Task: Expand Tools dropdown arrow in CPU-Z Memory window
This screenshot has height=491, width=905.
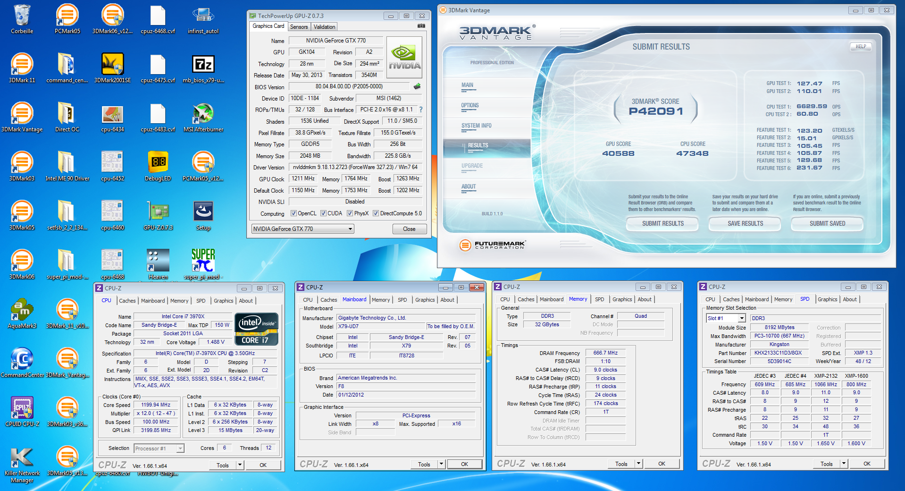Action: tap(638, 464)
